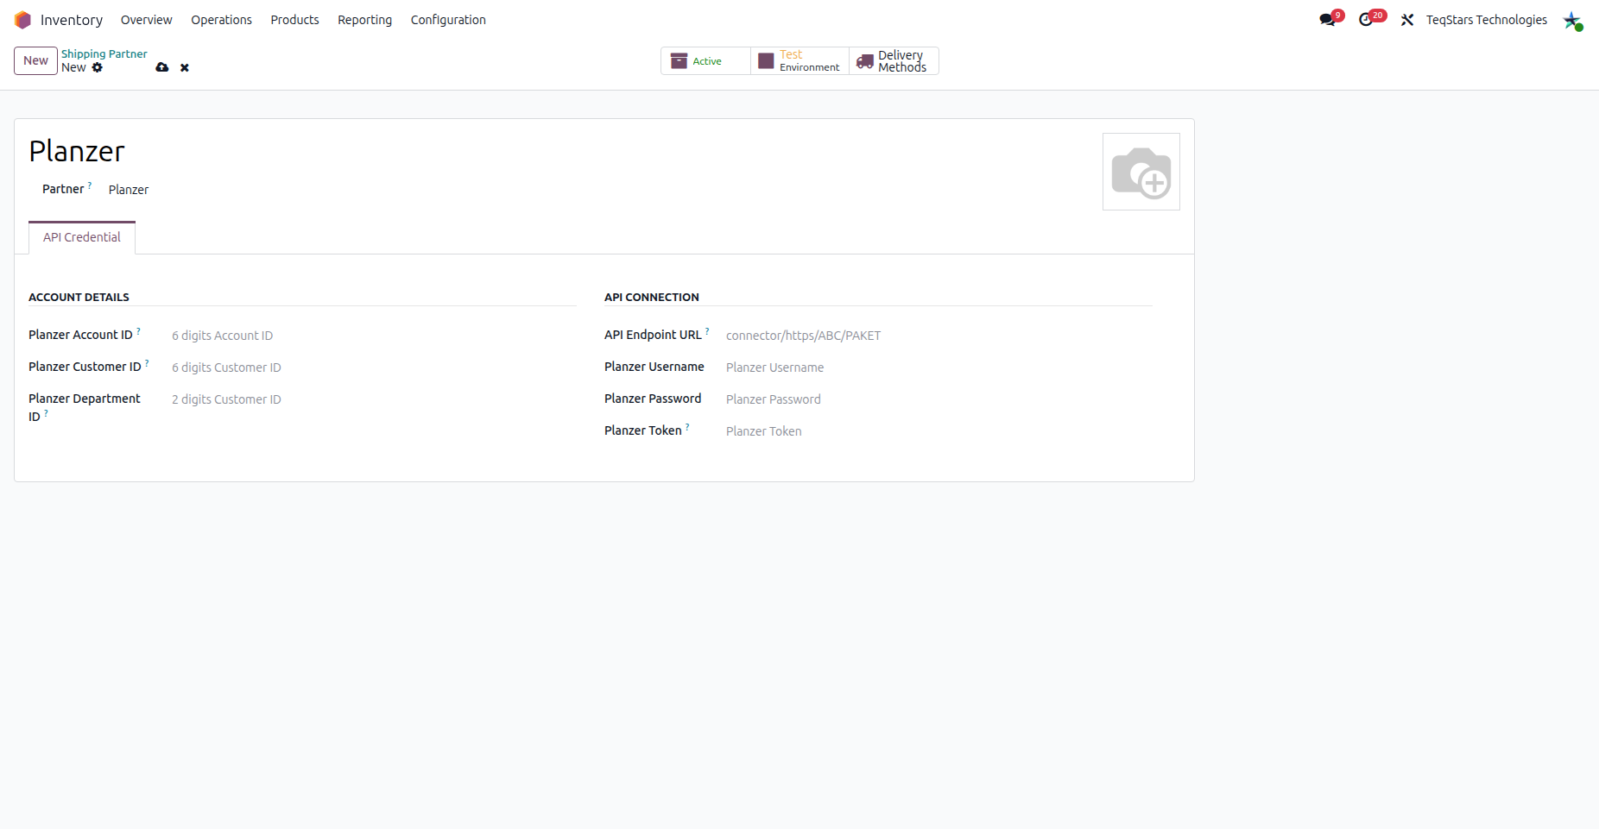Select the API Credential tab
Viewport: 1599px width, 829px height.
[82, 237]
